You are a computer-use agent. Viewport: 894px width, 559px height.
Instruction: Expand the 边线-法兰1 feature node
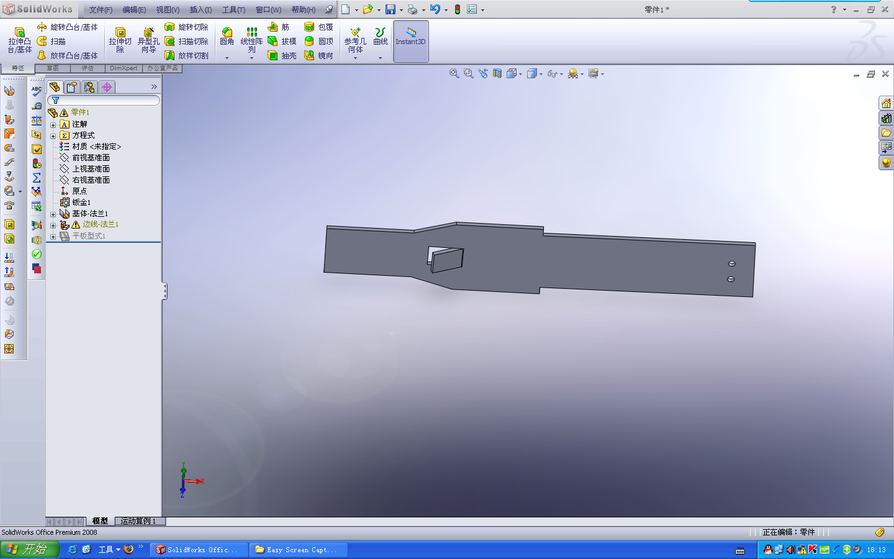[x=53, y=225]
